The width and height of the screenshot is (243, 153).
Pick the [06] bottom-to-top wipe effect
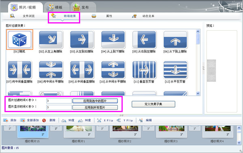click(x=175, y=40)
